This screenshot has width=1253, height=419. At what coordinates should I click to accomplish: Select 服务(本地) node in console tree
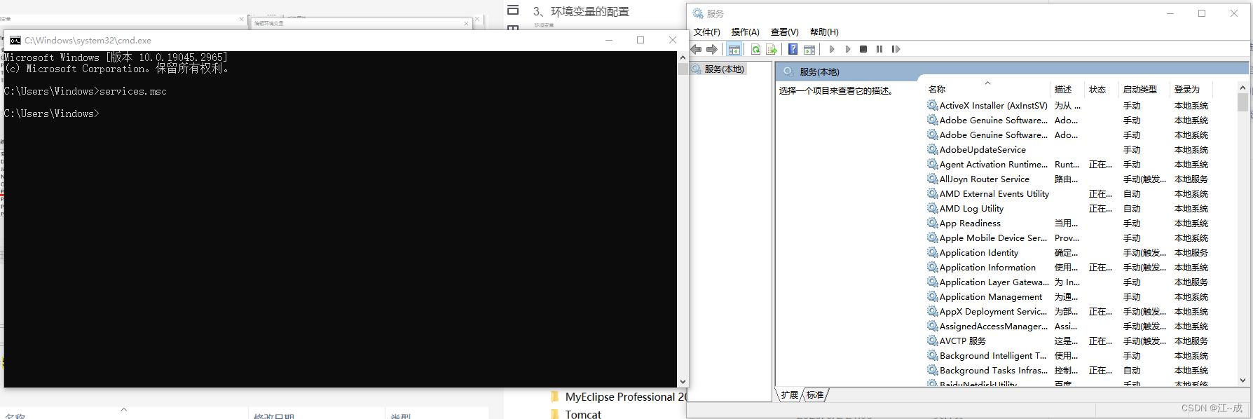point(724,69)
